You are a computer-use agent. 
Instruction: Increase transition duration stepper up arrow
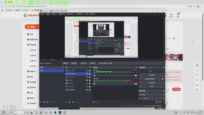[x=163, y=98]
